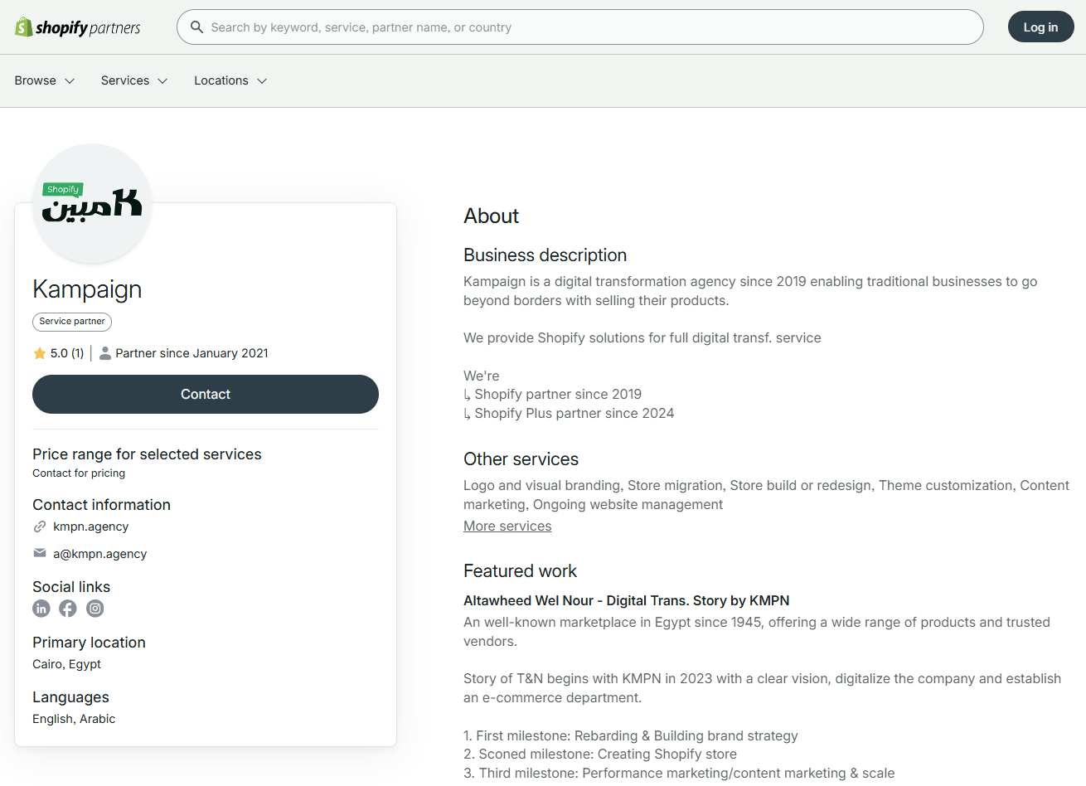The width and height of the screenshot is (1086, 786).
Task: Click the email envelope icon
Action: (40, 553)
